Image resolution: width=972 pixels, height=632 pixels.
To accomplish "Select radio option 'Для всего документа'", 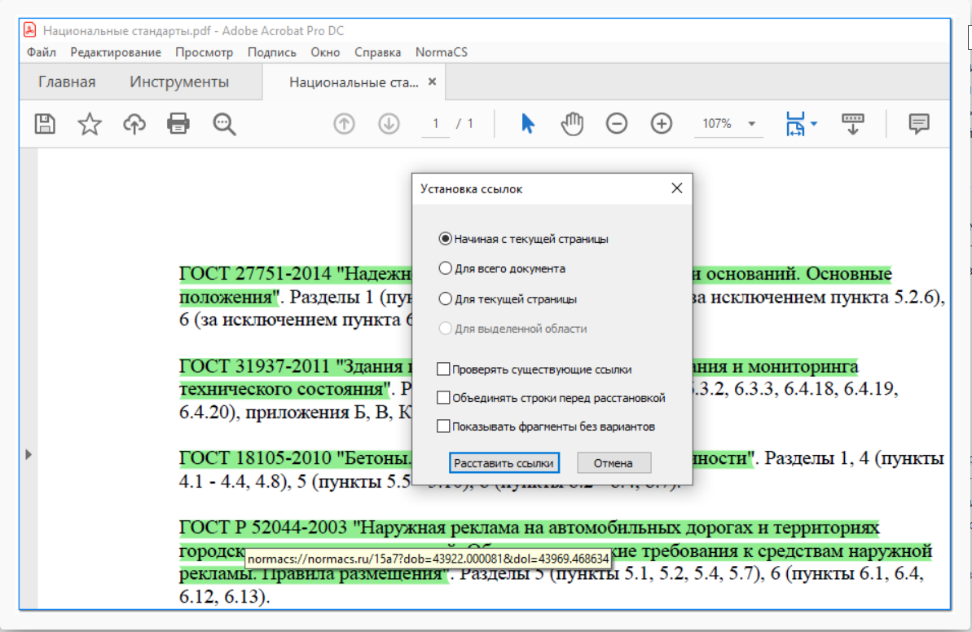I will click(x=446, y=269).
